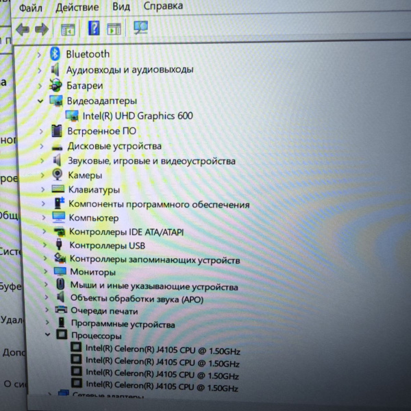Open the Справка menu
Viewport: 411px width, 411px height.
tap(163, 6)
